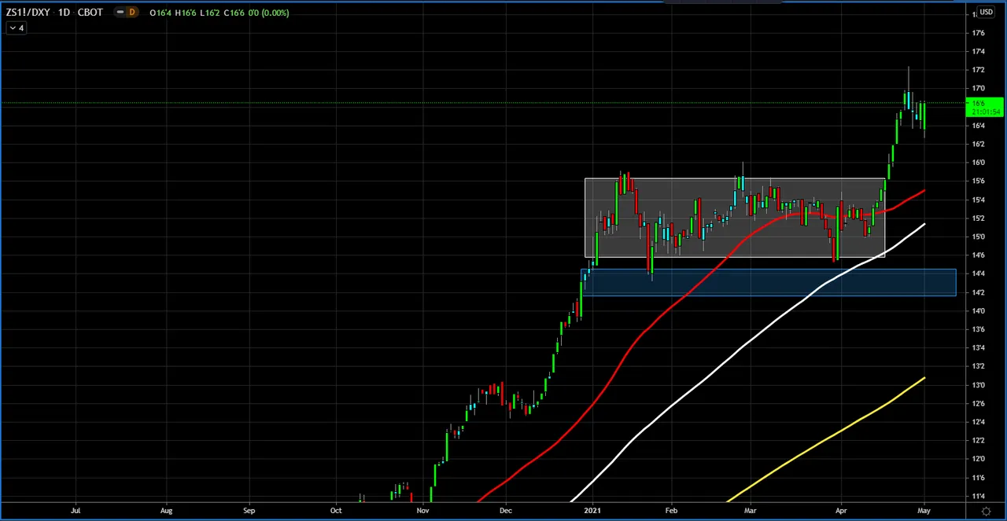Viewport: 1007px width, 521px height.
Task: Click the Feb label on time axis
Action: point(671,511)
